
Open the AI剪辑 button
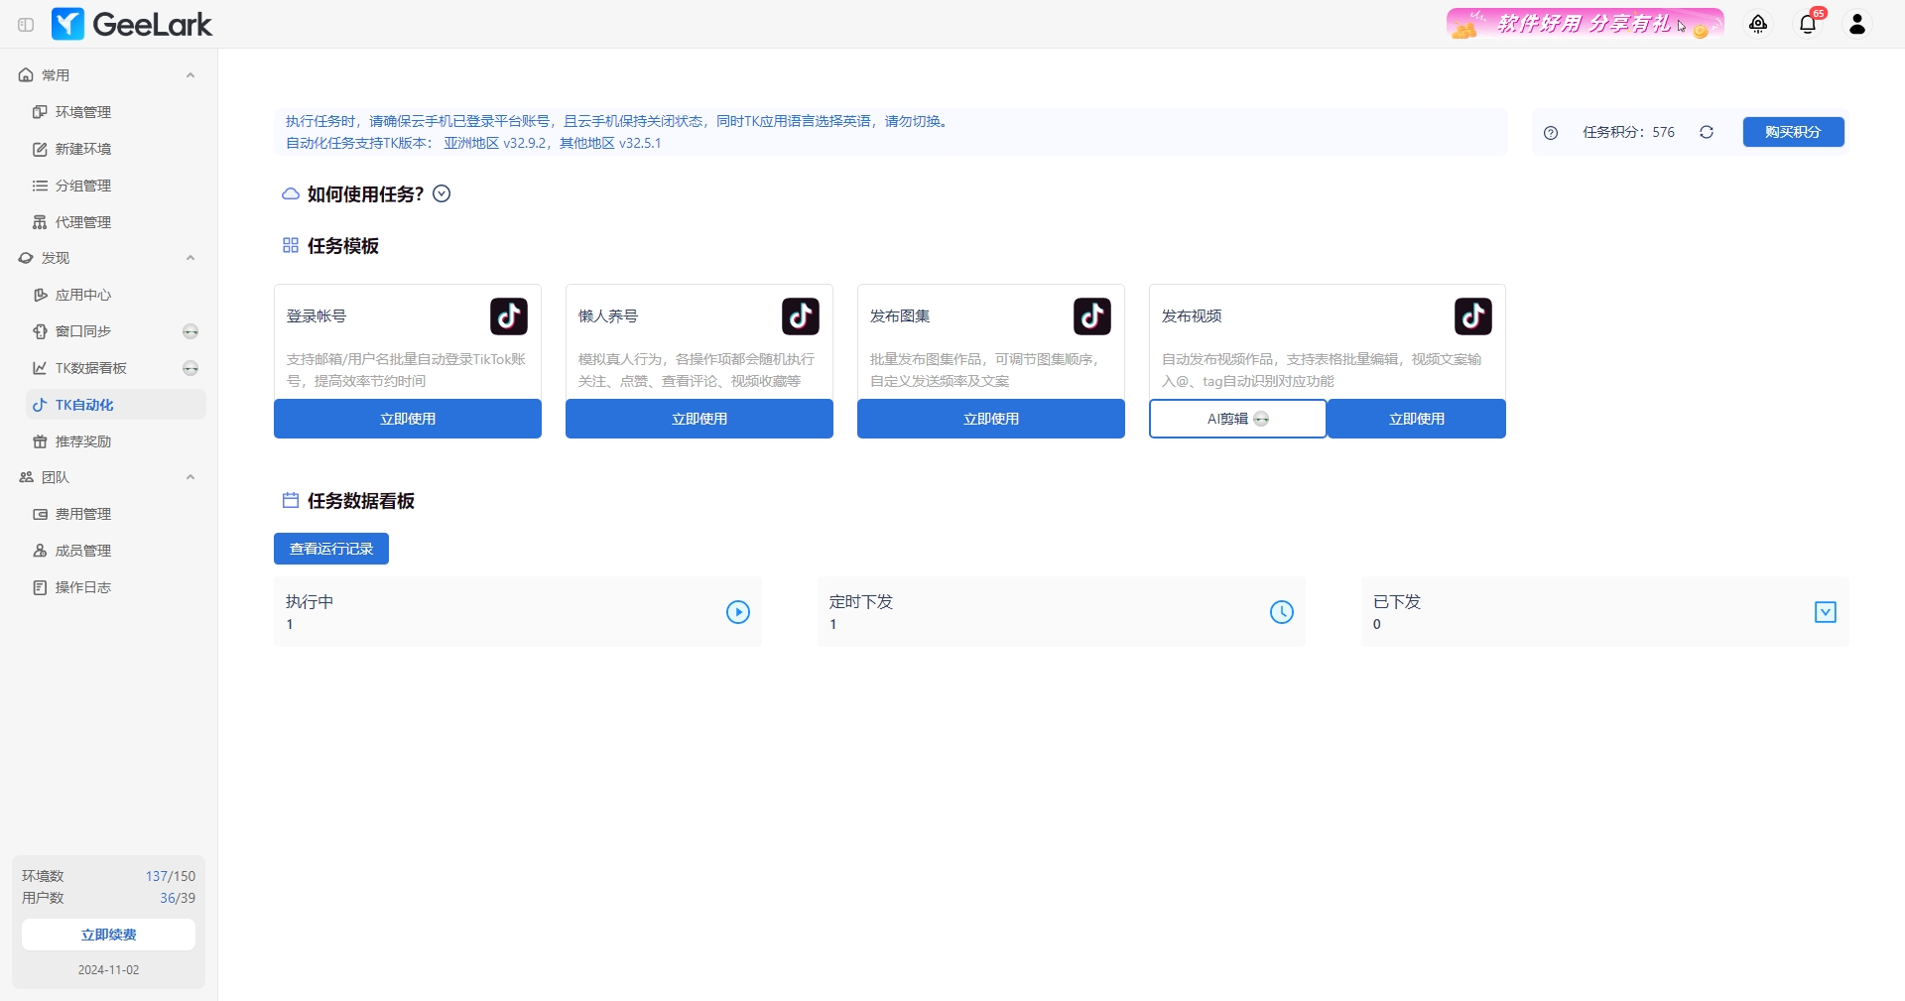click(1237, 419)
